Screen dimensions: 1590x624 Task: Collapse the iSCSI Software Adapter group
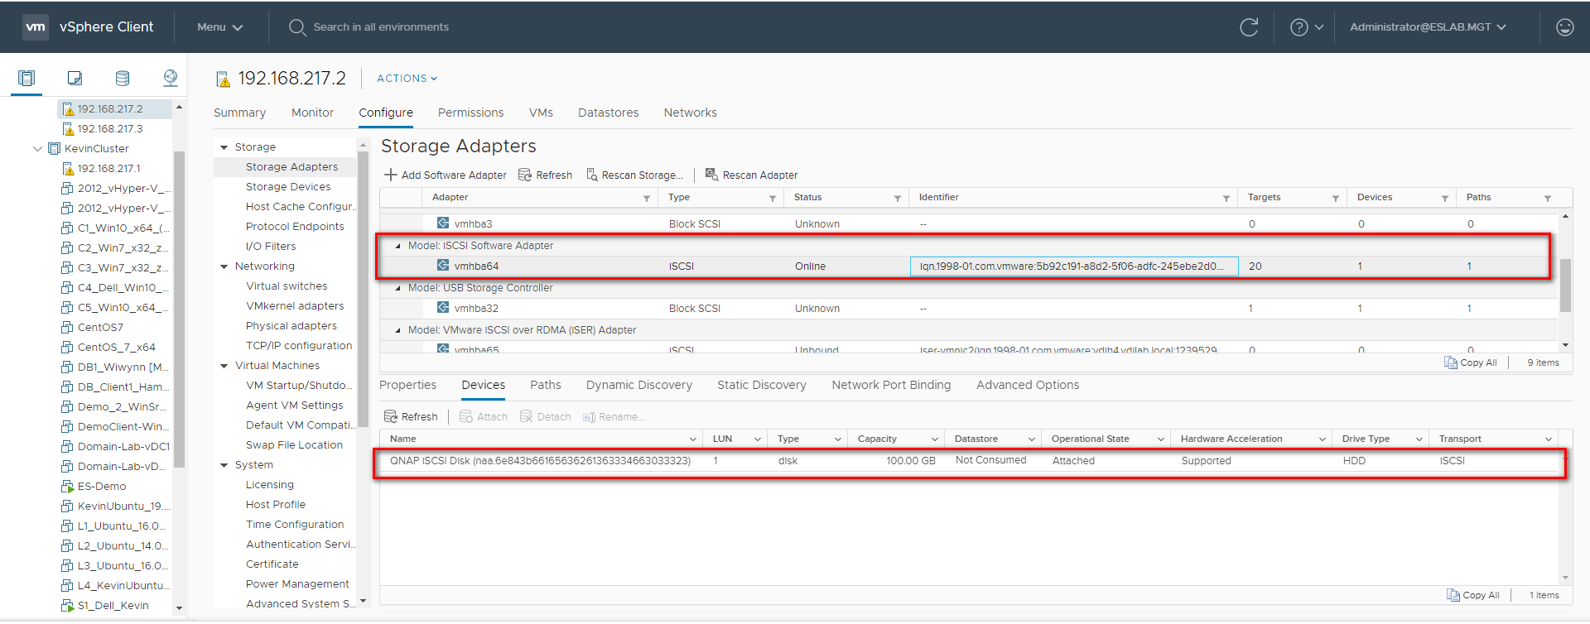click(x=397, y=246)
